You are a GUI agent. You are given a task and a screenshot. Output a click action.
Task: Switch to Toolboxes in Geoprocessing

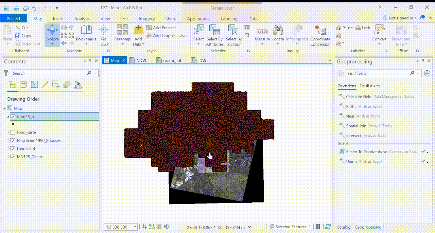(369, 86)
